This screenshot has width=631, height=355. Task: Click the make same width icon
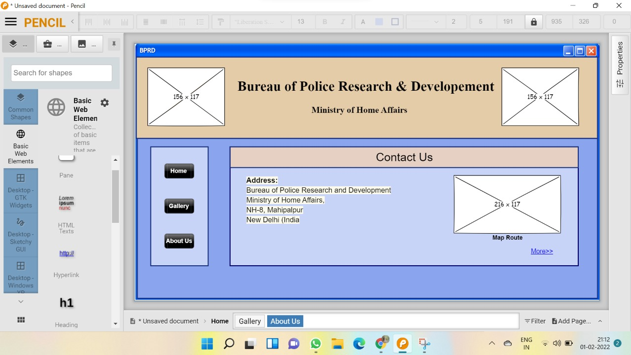click(x=145, y=22)
